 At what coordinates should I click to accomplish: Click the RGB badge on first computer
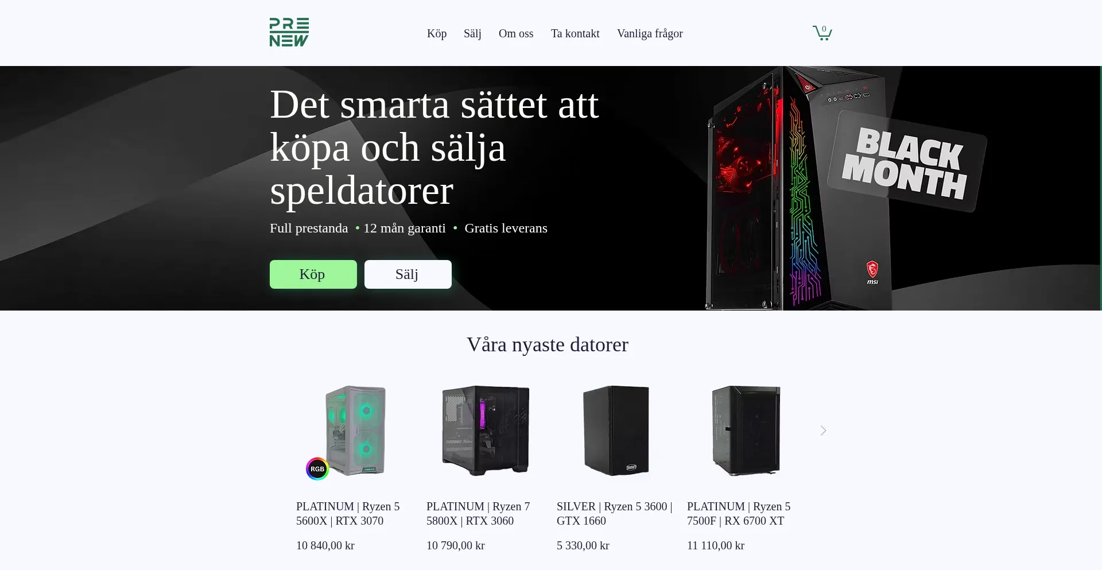[x=317, y=469]
